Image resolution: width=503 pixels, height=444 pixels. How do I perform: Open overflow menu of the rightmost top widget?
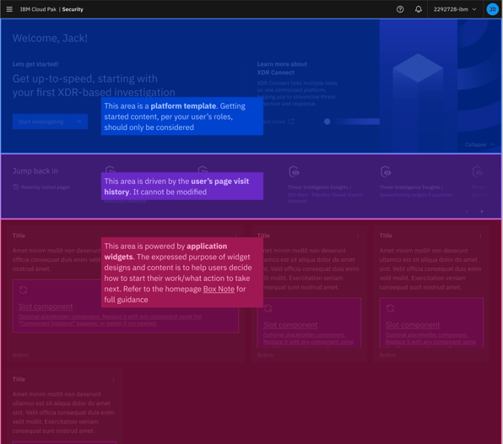point(480,236)
